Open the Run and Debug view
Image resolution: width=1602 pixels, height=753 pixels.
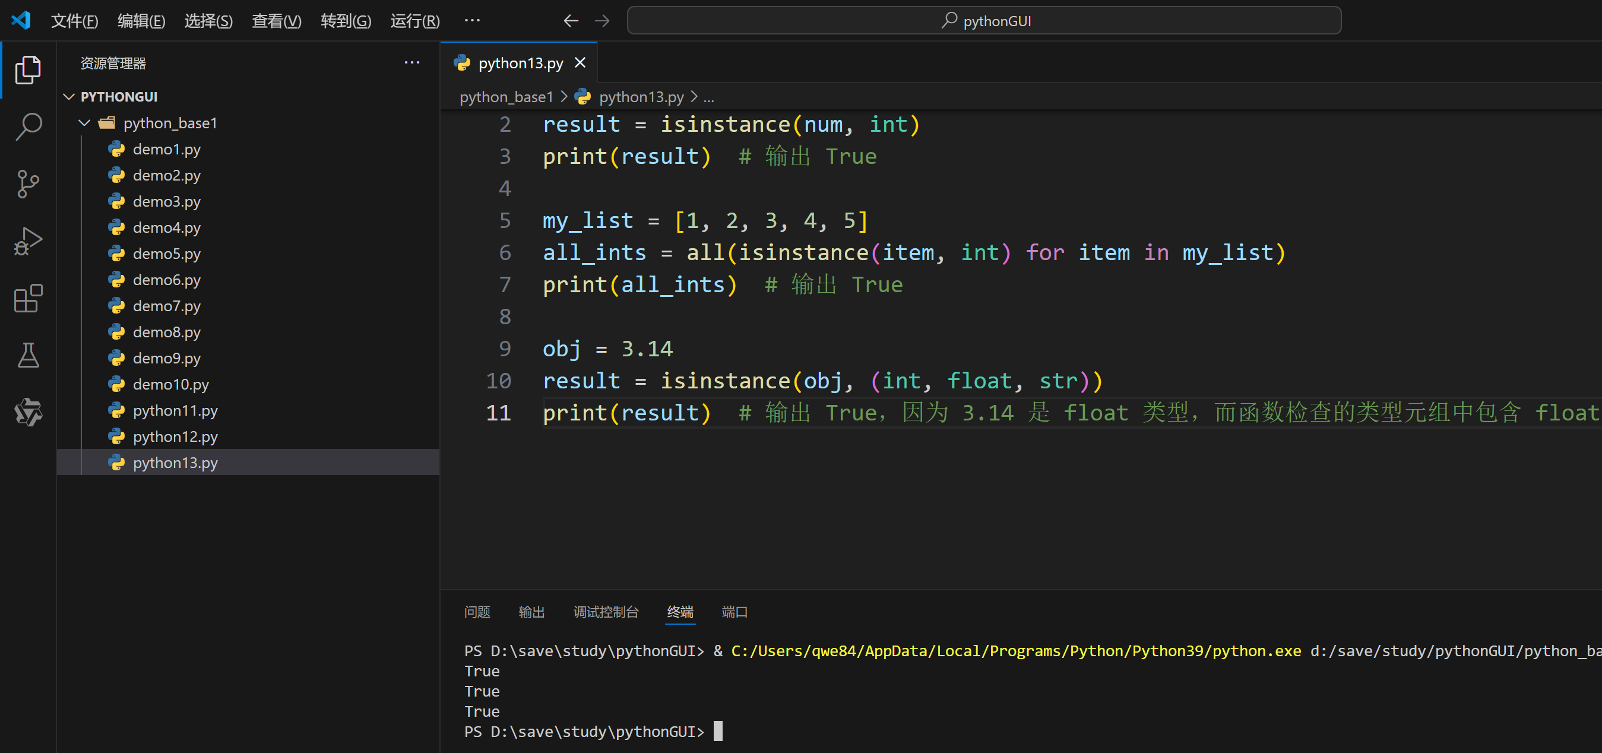click(x=28, y=241)
